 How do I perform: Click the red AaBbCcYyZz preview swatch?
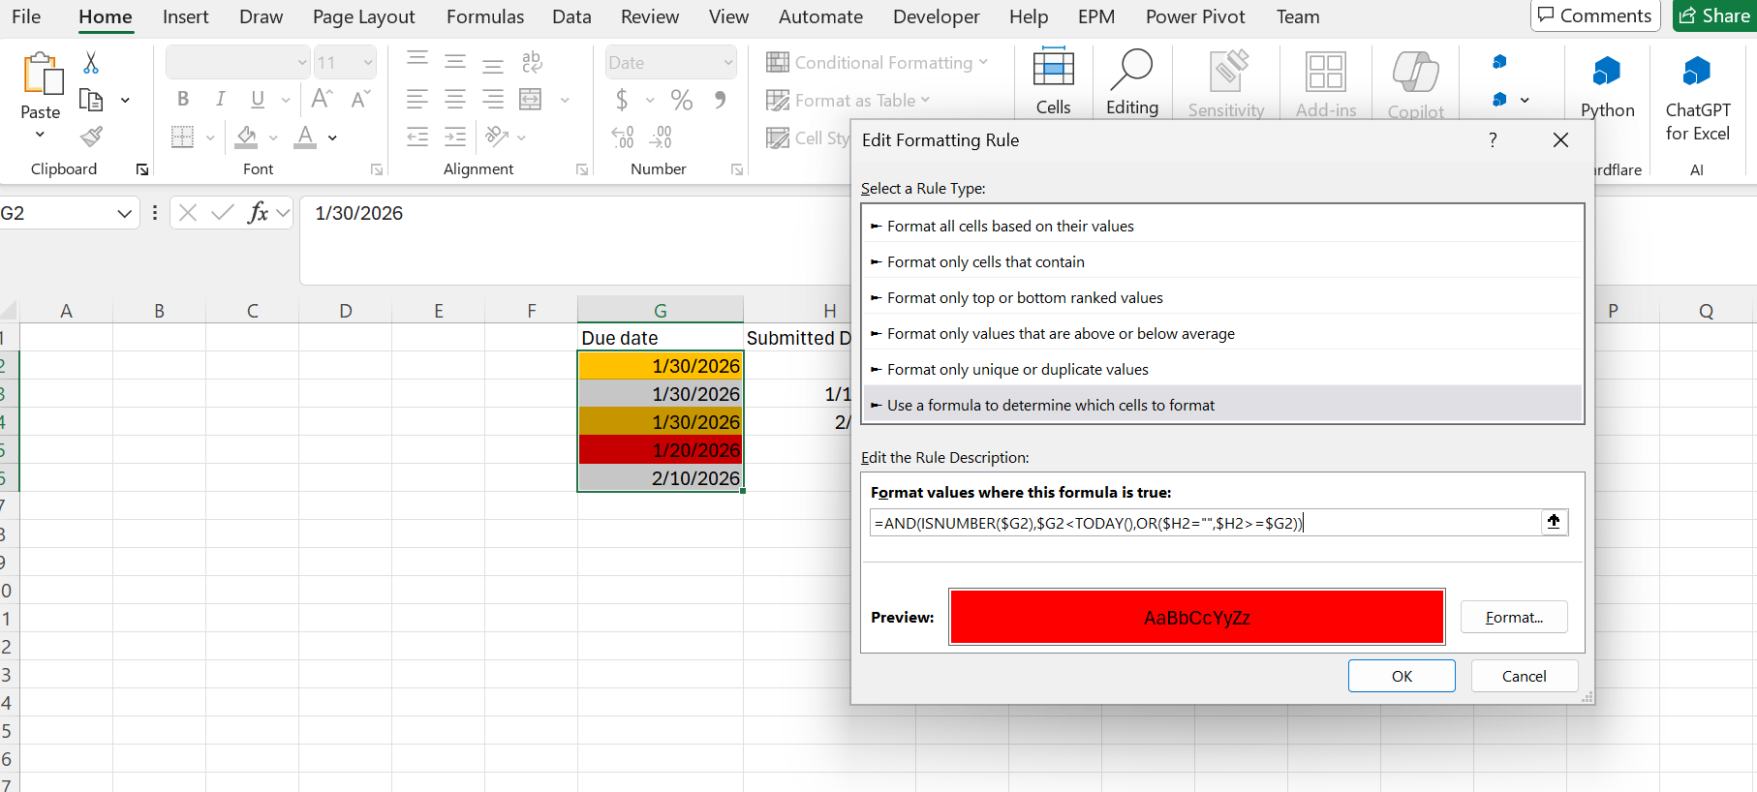1197,617
